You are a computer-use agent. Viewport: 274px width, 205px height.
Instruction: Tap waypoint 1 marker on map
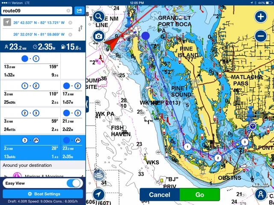[x=188, y=147]
